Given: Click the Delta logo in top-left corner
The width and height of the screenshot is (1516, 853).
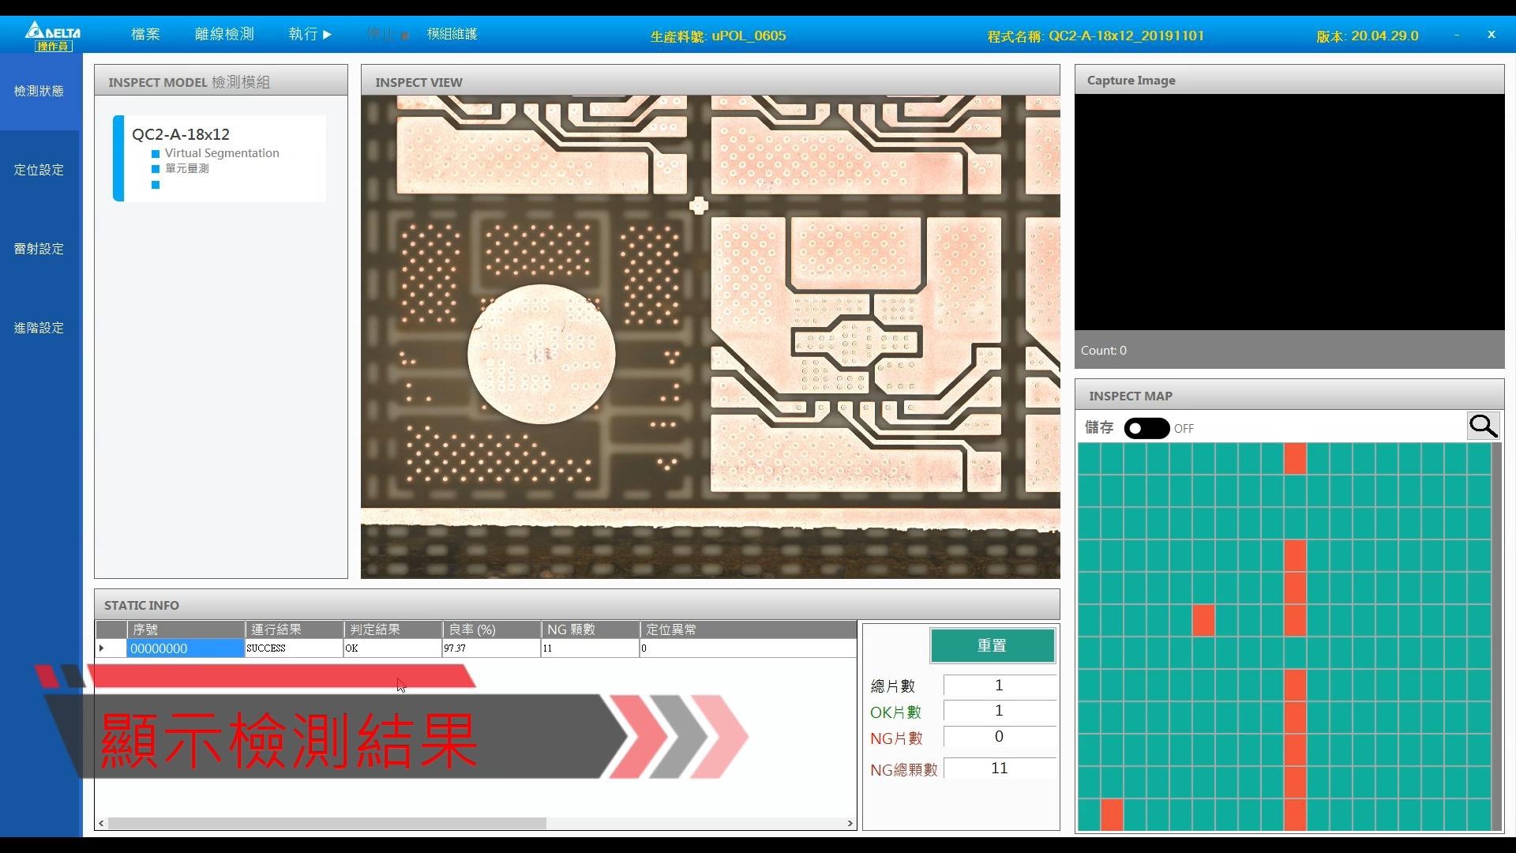Looking at the screenshot, I should (x=53, y=31).
